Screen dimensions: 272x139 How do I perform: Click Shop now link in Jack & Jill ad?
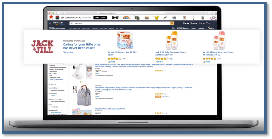click(69, 52)
